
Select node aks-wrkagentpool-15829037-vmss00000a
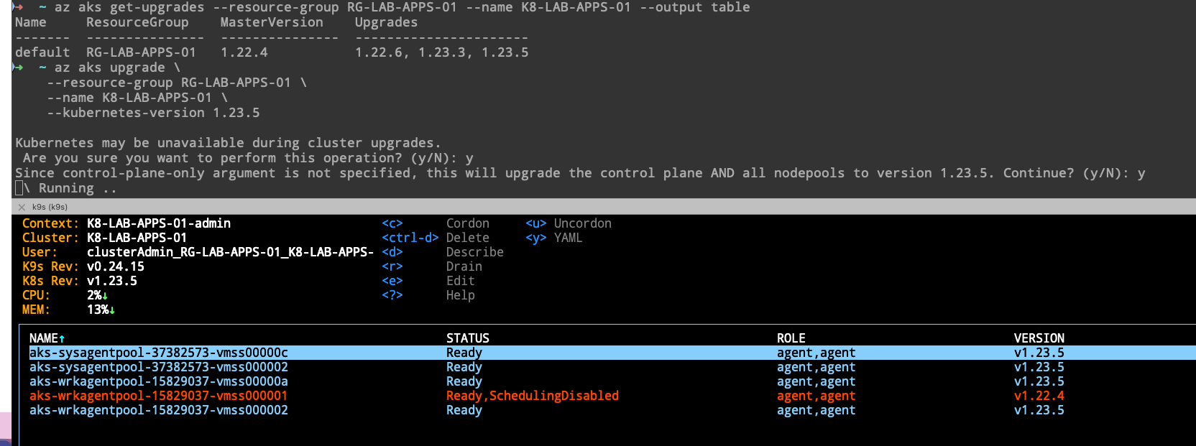[612, 381]
